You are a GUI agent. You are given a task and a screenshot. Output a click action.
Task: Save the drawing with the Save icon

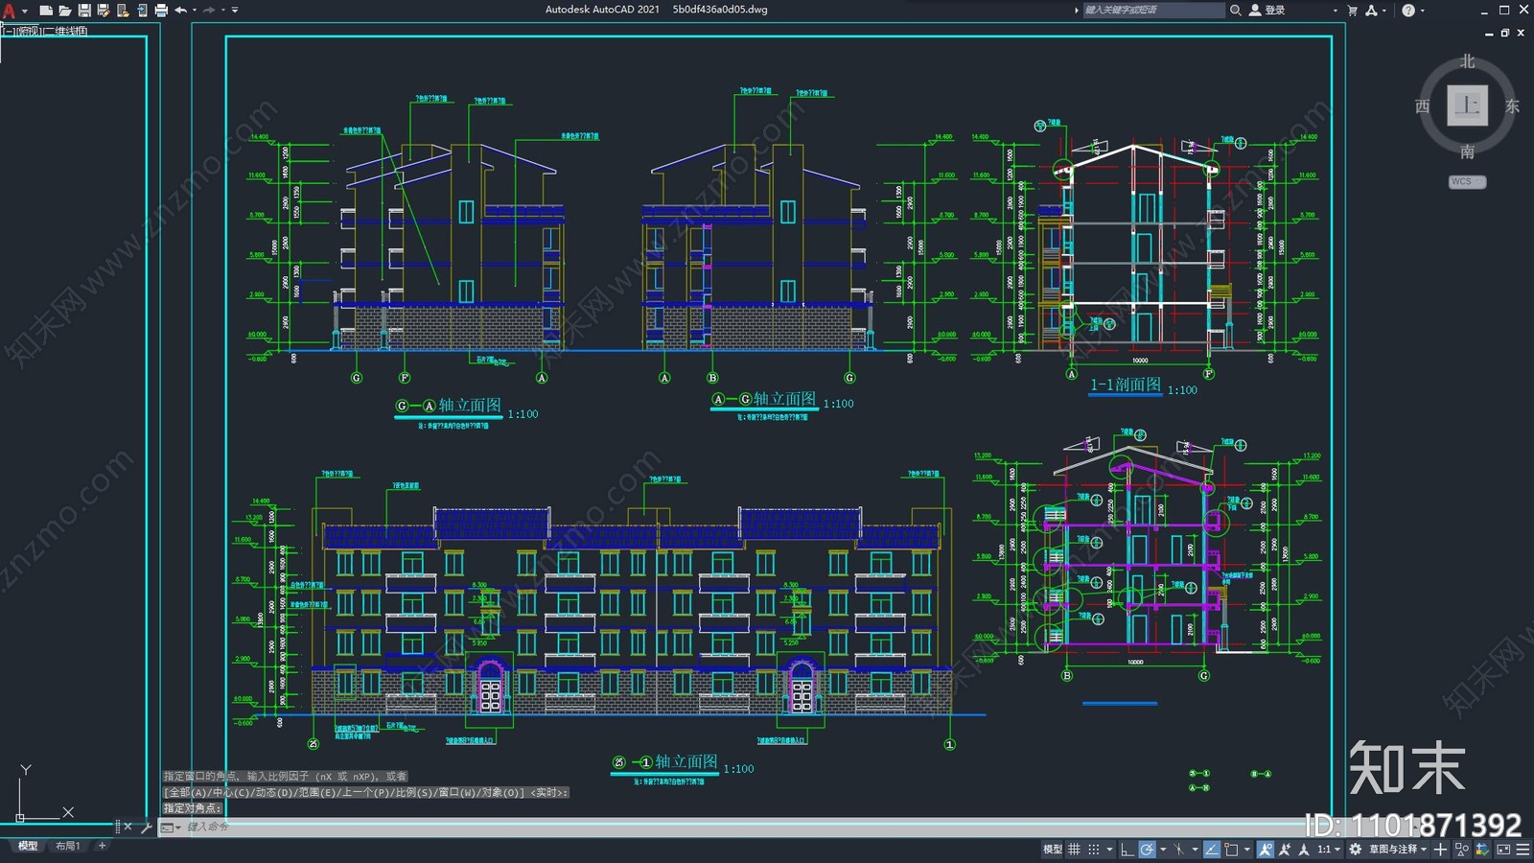click(x=84, y=11)
